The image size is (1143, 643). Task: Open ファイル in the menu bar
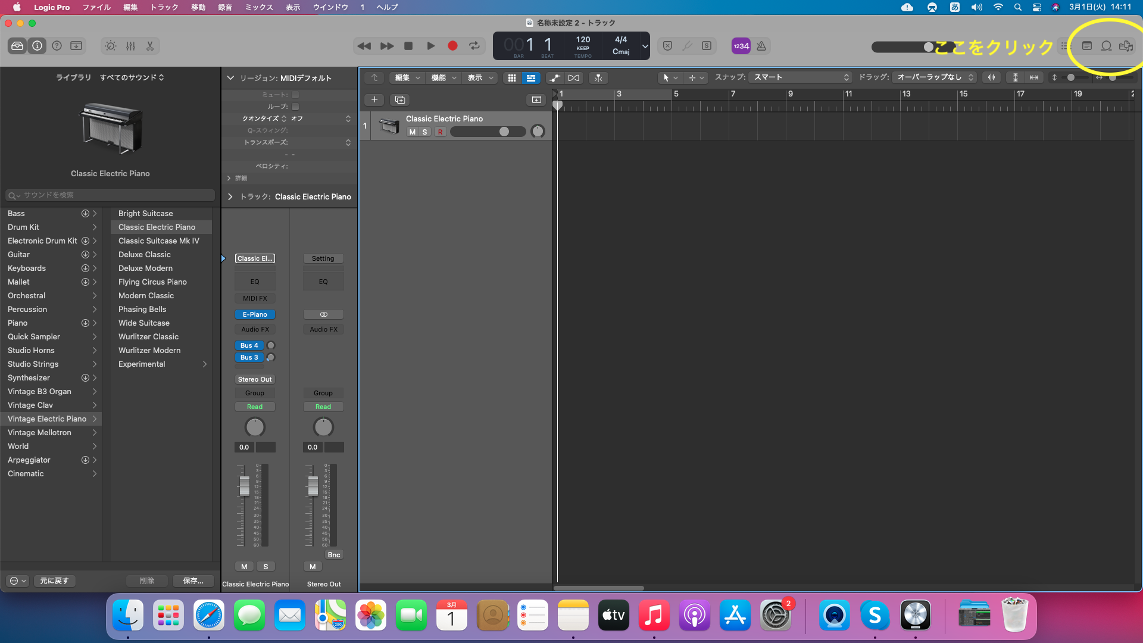click(x=96, y=7)
